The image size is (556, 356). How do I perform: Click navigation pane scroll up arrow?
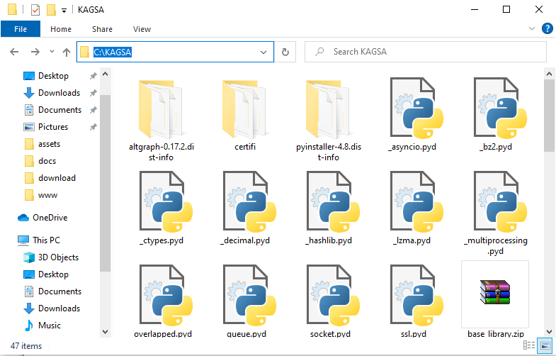[x=105, y=74]
